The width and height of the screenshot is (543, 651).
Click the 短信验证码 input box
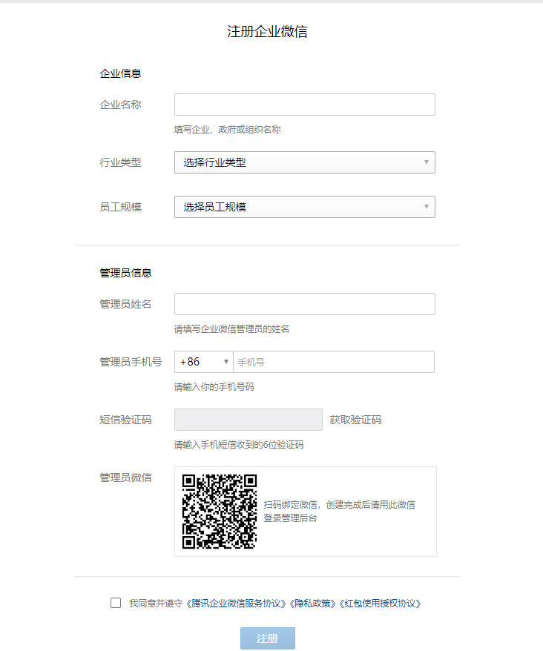pyautogui.click(x=249, y=420)
